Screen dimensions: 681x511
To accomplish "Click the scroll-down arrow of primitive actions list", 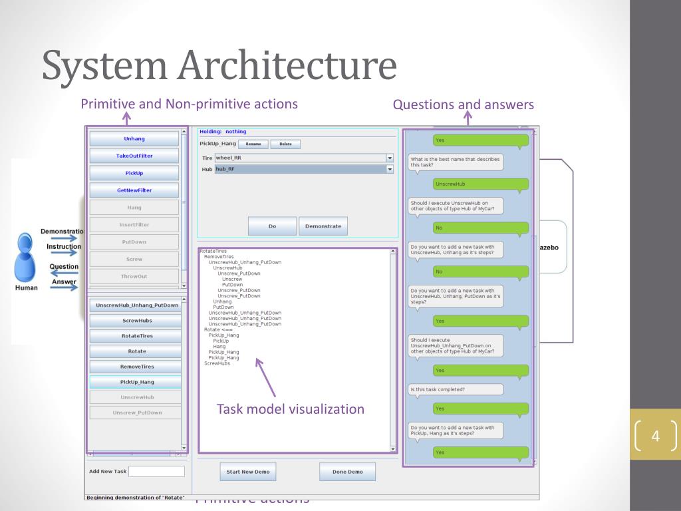I will tap(184, 285).
